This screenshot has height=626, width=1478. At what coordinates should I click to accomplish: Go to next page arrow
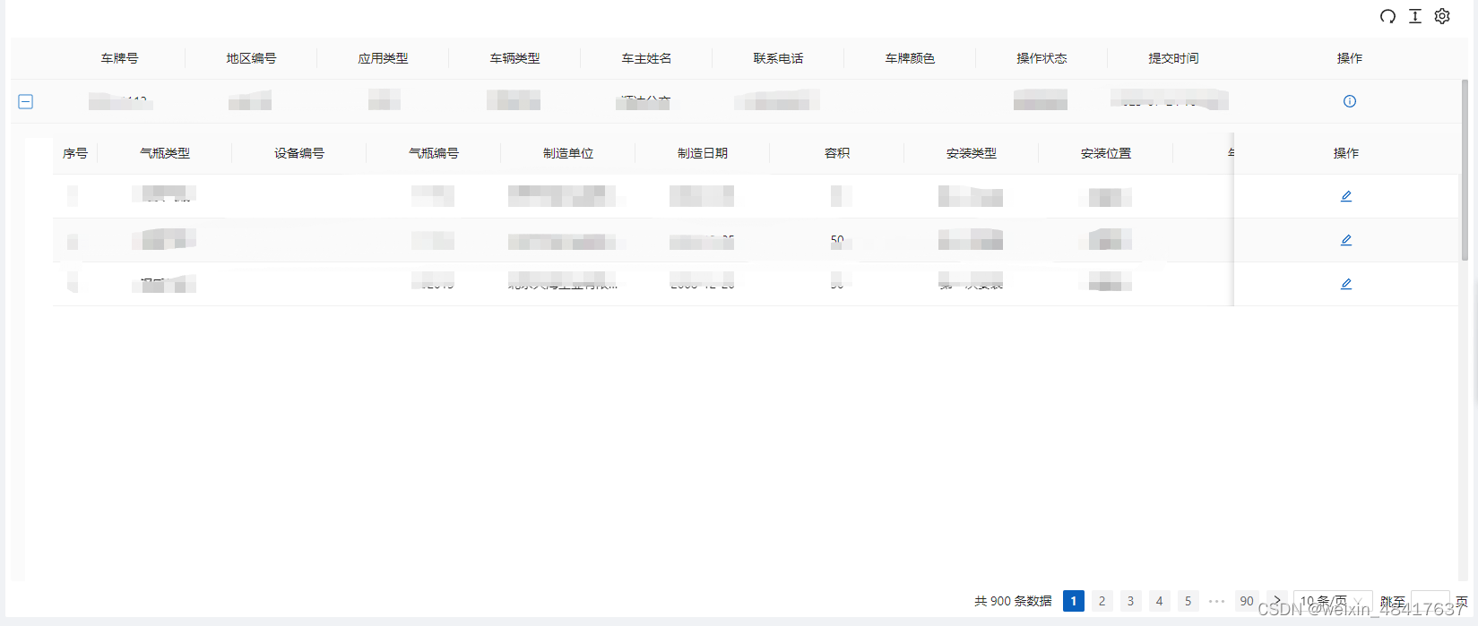click(x=1277, y=601)
